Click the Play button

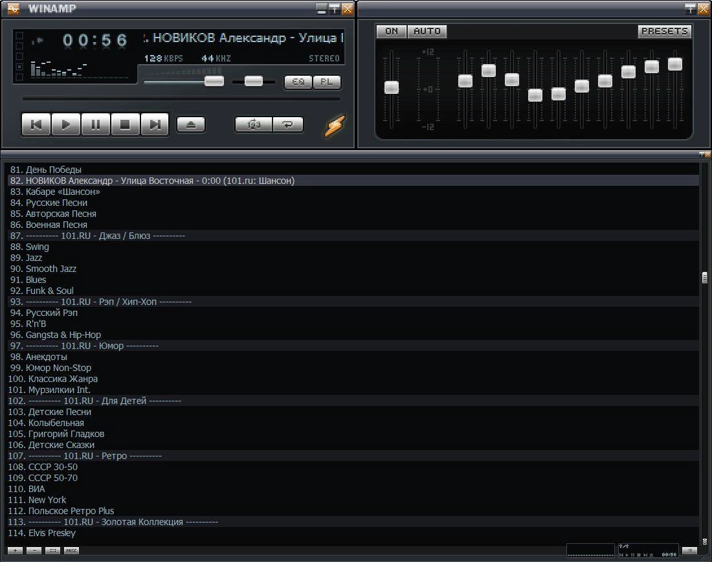(66, 124)
